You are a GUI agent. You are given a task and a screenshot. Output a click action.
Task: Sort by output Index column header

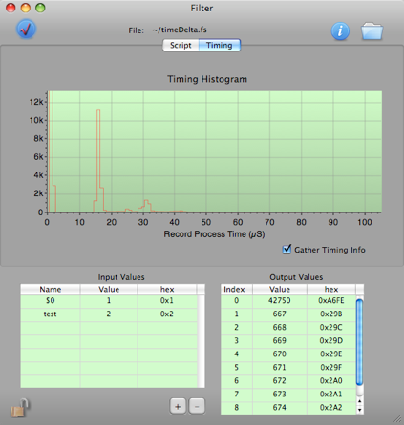(235, 289)
